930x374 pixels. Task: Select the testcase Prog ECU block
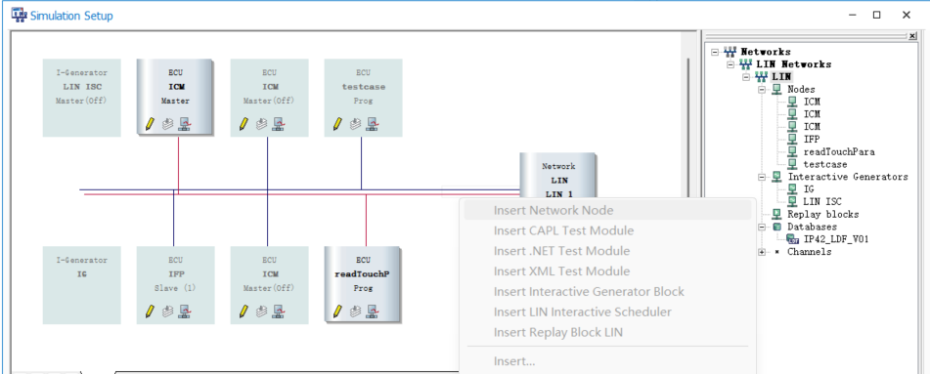[363, 98]
